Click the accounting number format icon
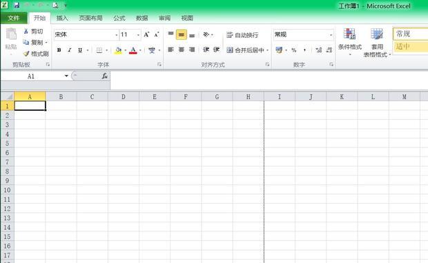Viewport: 428px width, 263px height. 279,50
